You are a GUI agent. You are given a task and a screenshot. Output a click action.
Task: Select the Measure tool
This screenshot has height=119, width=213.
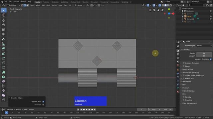tap(4, 44)
